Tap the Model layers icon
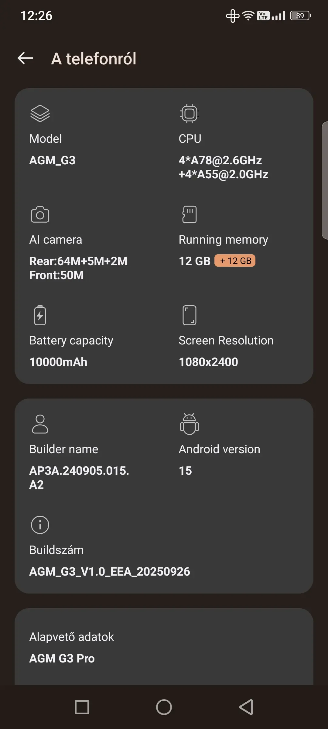The height and width of the screenshot is (729, 328). 40,113
